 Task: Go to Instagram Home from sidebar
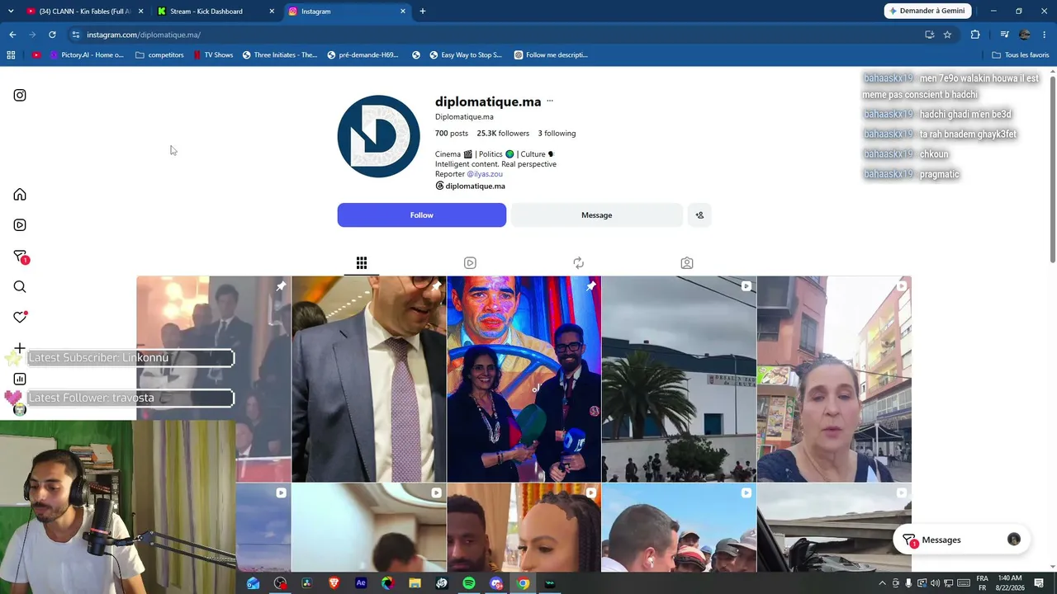20,195
